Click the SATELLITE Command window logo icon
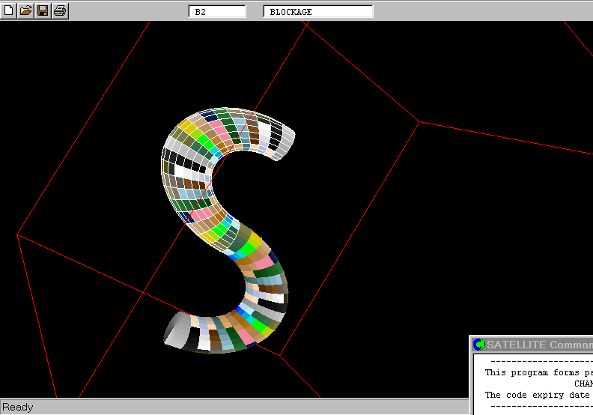The height and width of the screenshot is (415, 593). tap(479, 345)
